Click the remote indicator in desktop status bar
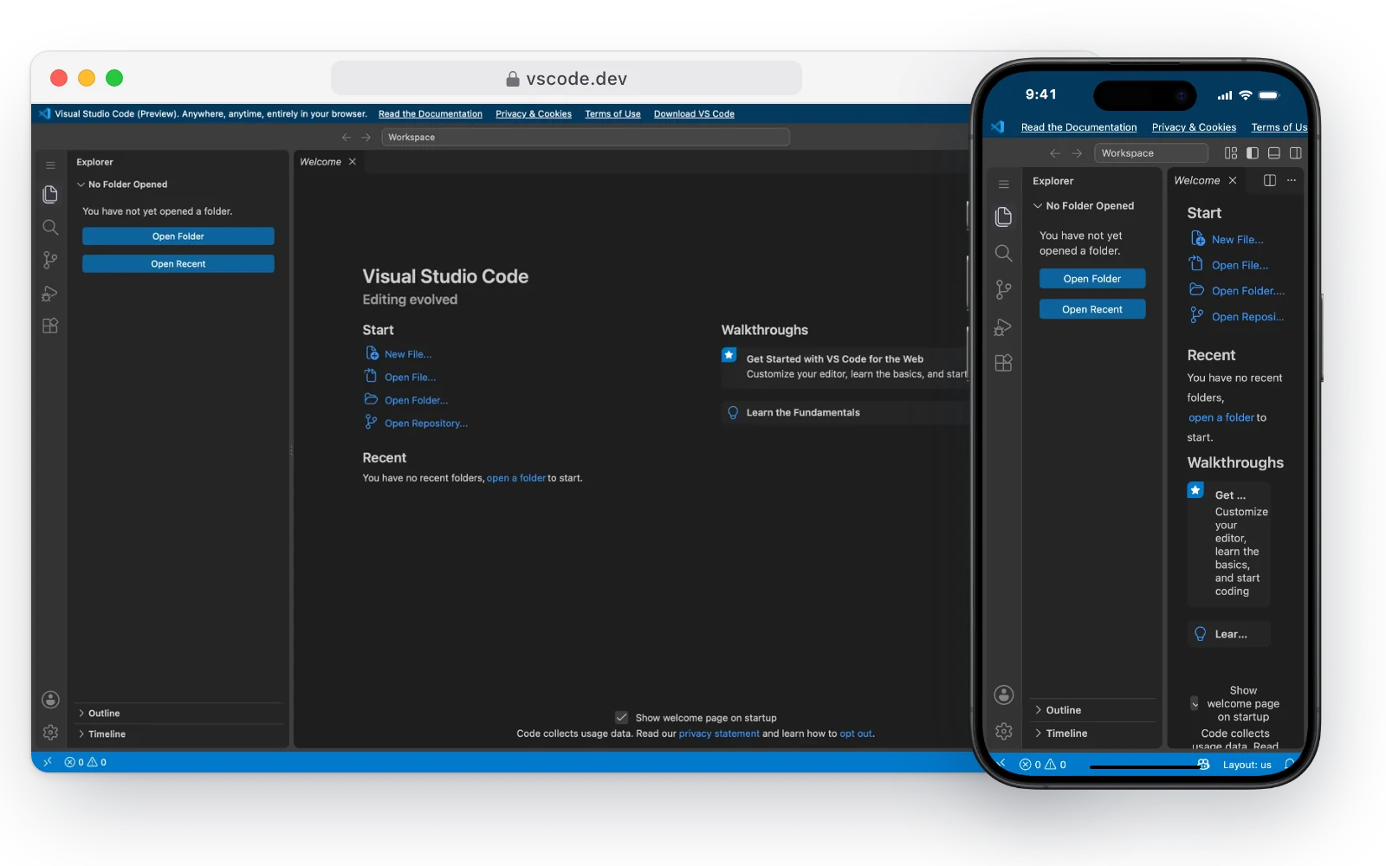The image size is (1386, 866). pyautogui.click(x=48, y=762)
